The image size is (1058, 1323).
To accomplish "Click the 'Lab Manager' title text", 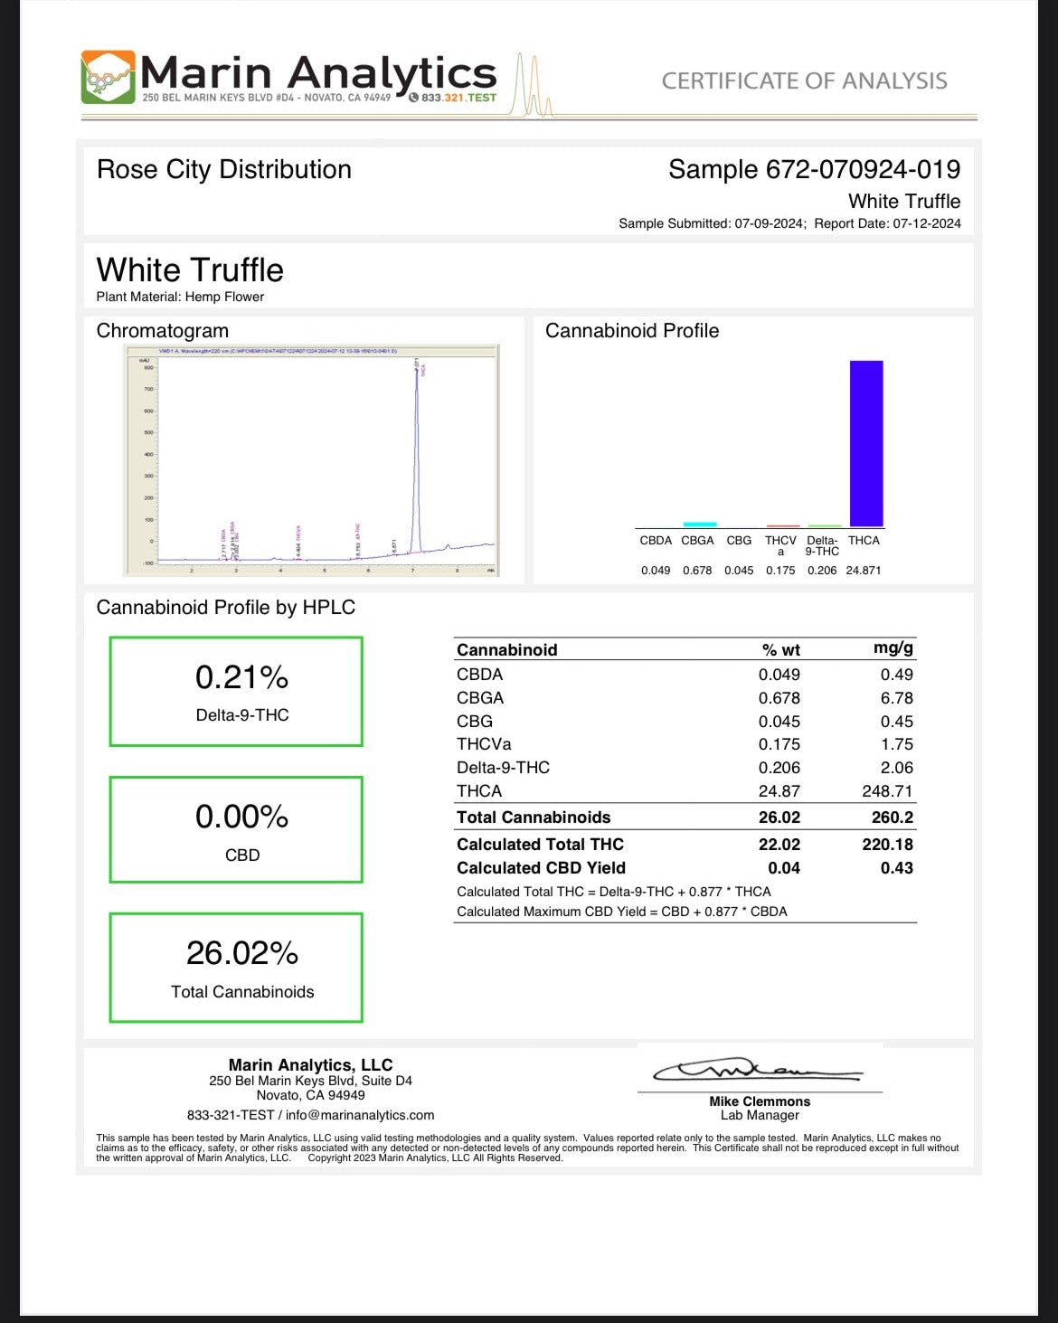I will [760, 1115].
